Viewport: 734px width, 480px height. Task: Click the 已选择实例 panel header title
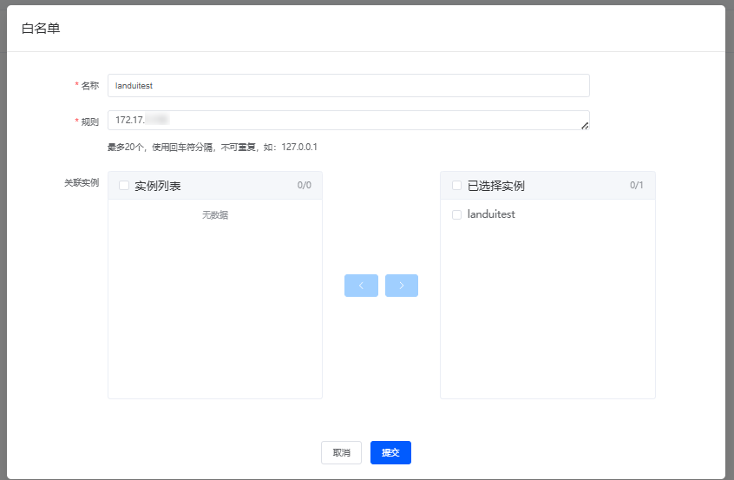[x=495, y=186]
